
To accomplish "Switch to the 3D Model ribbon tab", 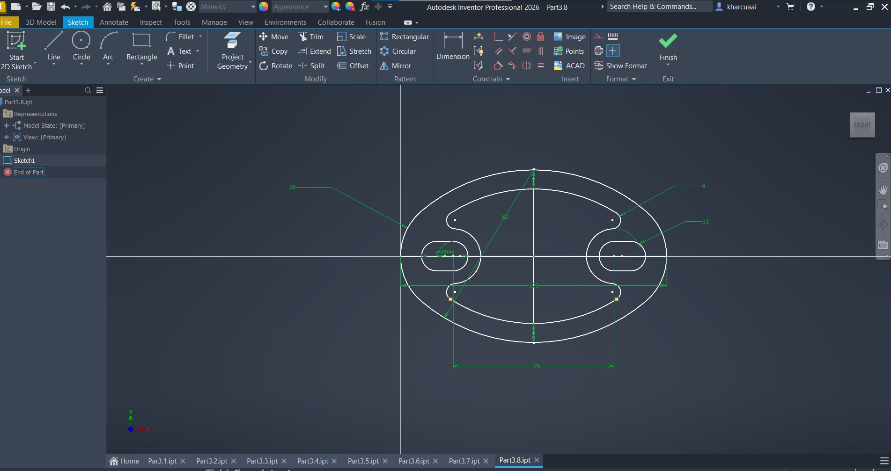I will click(x=41, y=22).
